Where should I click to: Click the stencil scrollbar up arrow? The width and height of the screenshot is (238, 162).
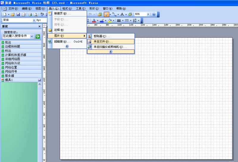(x=40, y=84)
